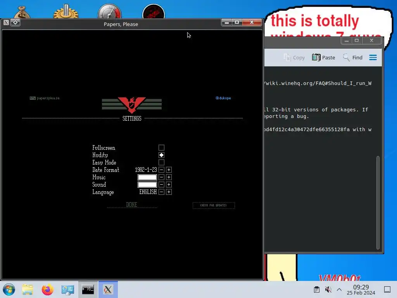Click Date Format minus button
Screen dimensions: 397x298
point(161,170)
